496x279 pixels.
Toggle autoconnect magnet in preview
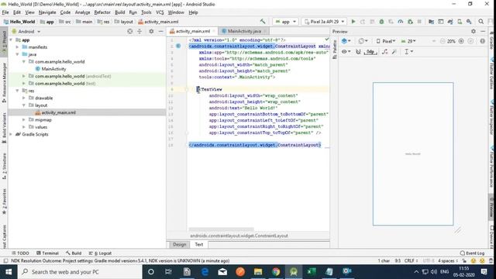pyautogui.click(x=358, y=52)
